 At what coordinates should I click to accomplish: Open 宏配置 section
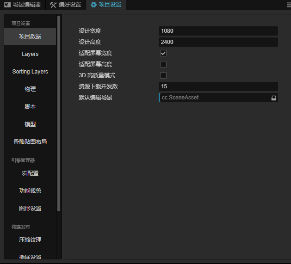pos(30,173)
